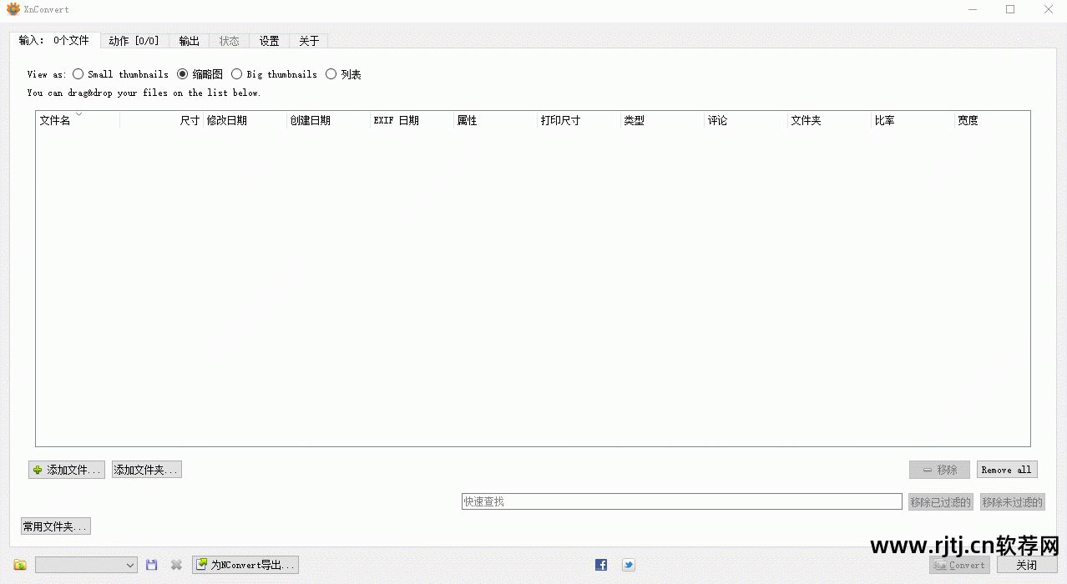Sort by the 打印尺寸 column header
1067x584 pixels.
[x=579, y=120]
